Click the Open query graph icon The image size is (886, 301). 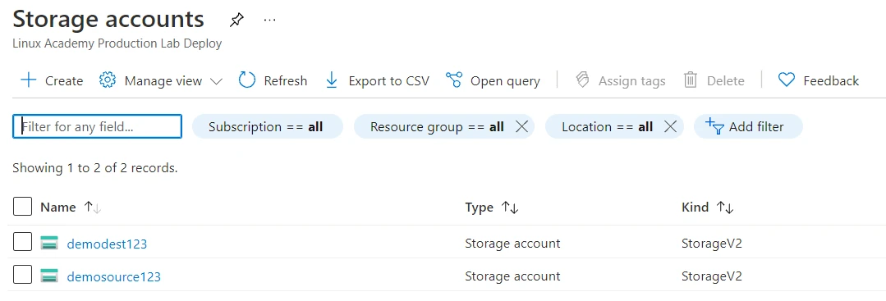[x=454, y=80]
